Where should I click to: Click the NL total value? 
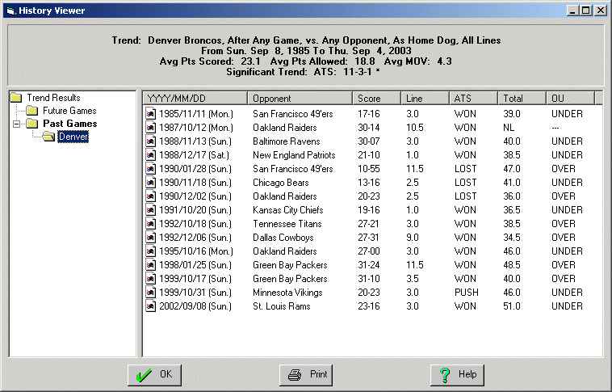pyautogui.click(x=509, y=128)
